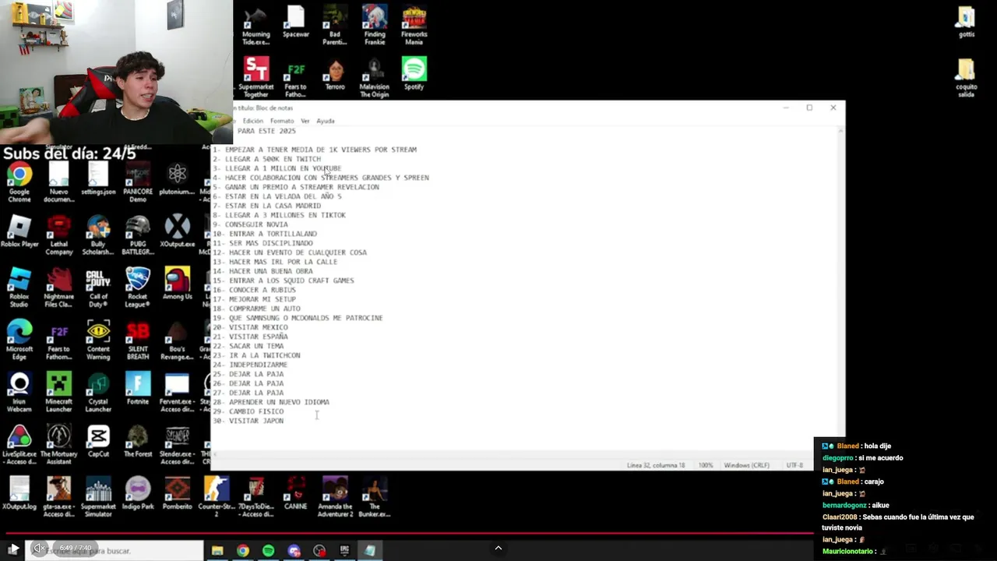Open the coquito salida folder
Viewport: 997px width, 561px height.
[966, 78]
